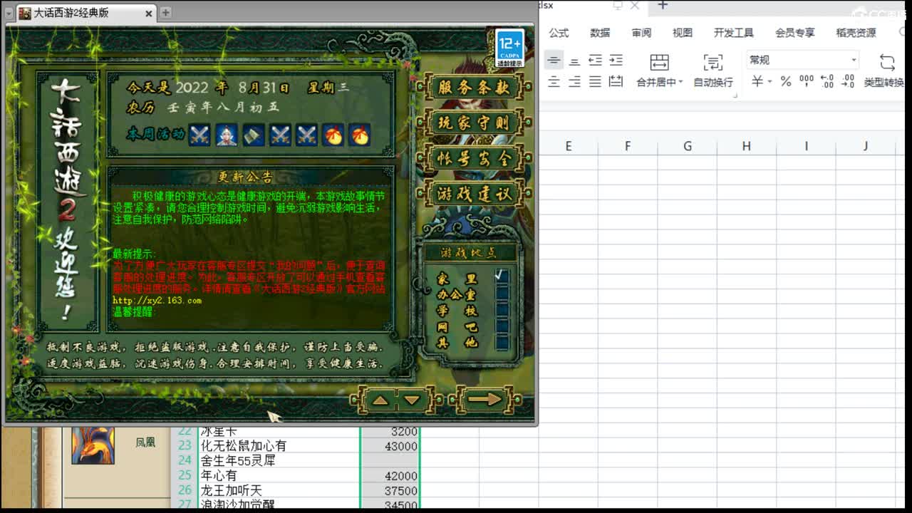The height and width of the screenshot is (513, 912).
Task: Select column J header in the spreadsheet
Action: click(x=866, y=146)
